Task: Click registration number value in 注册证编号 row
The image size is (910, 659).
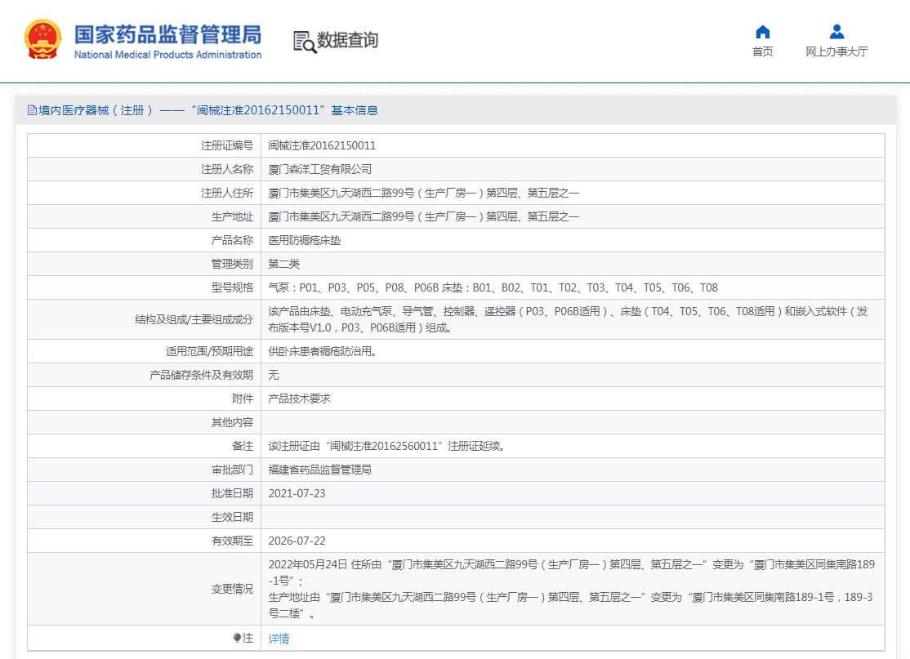Action: [322, 145]
